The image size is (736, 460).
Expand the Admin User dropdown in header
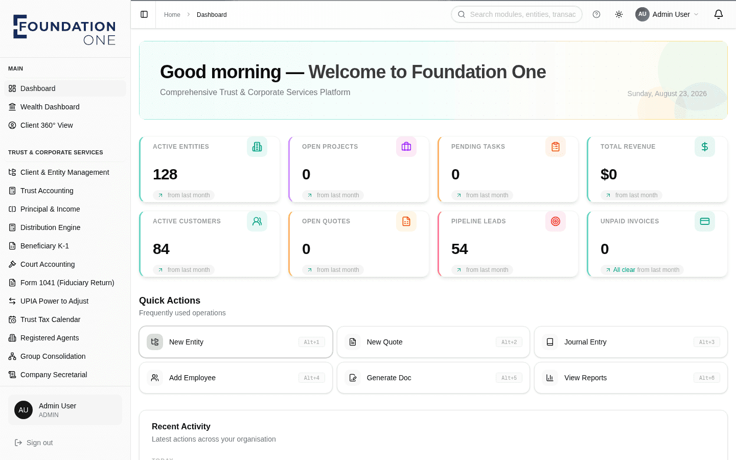(x=667, y=14)
